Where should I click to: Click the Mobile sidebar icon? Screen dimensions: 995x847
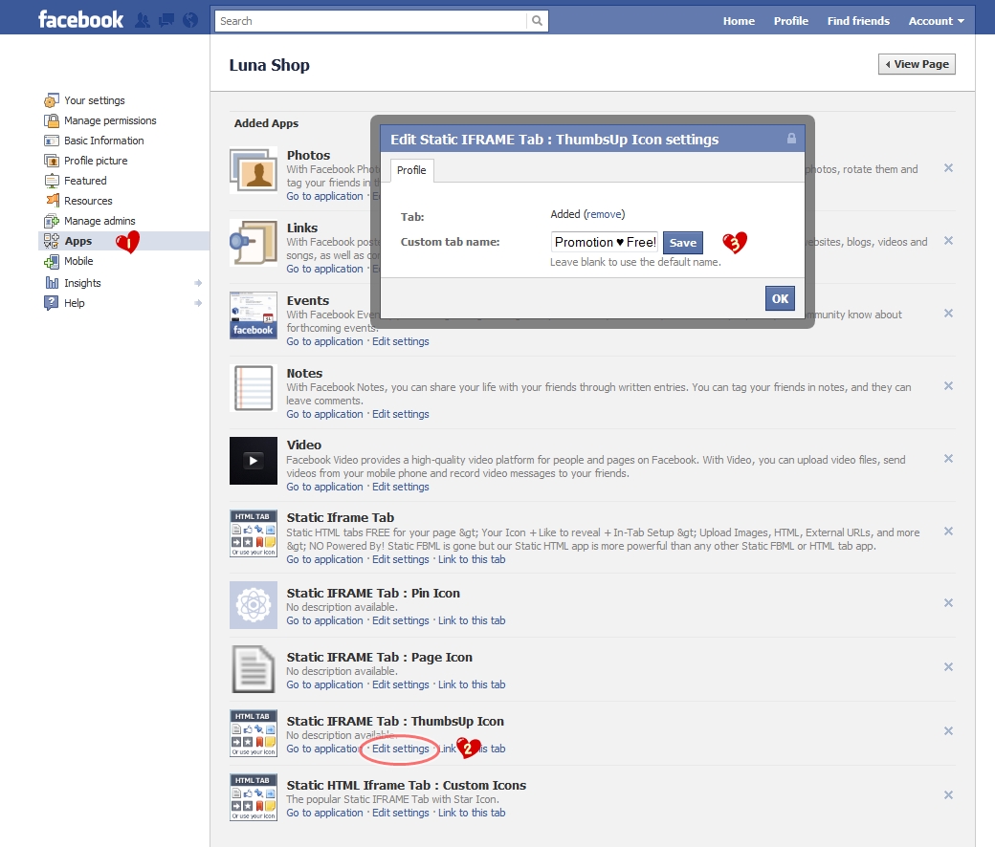[52, 261]
